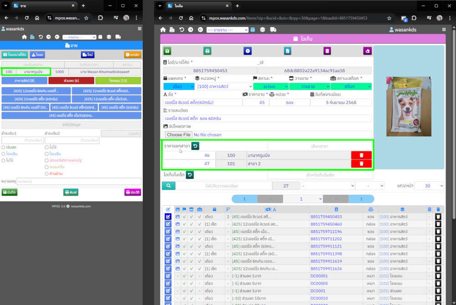The image size is (456, 305).
Task: Click the delivery truck icon in right window
Action: click(273, 30)
